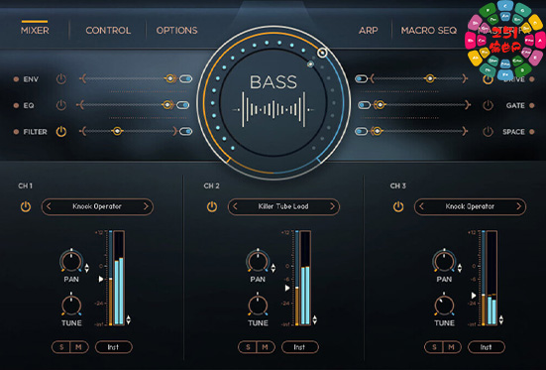
Task: Open CH 2 Killer Tube Load preset name
Action: [x=283, y=206]
